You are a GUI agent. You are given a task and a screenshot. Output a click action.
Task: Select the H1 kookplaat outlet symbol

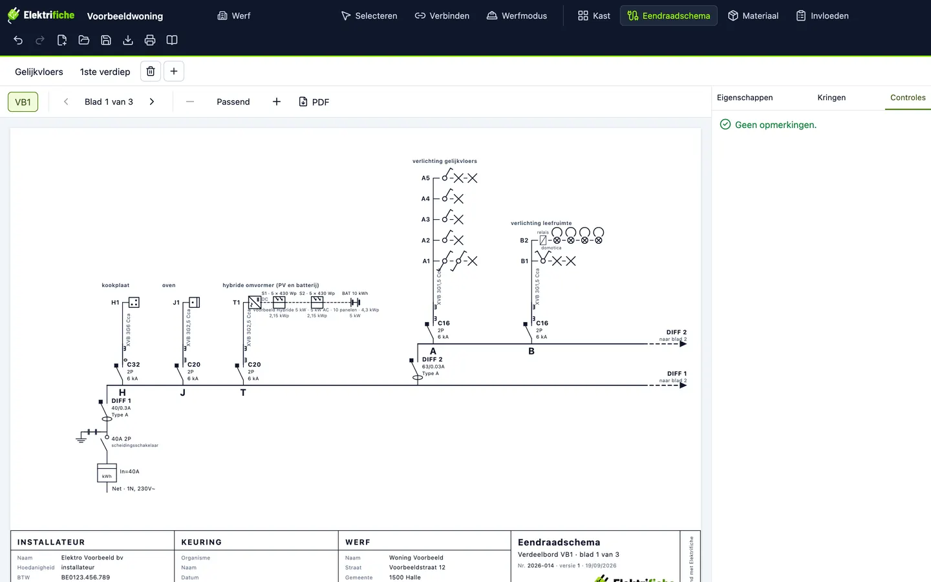[x=134, y=302]
